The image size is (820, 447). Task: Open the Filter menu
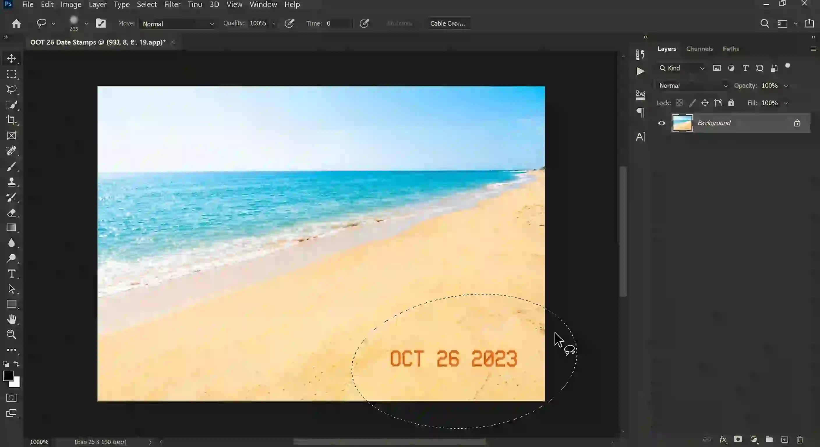(172, 4)
